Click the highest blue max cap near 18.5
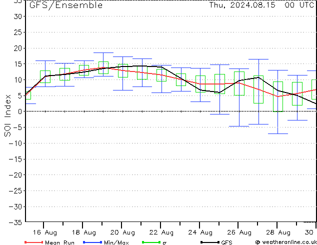The height and width of the screenshot is (245, 317). click(x=103, y=53)
